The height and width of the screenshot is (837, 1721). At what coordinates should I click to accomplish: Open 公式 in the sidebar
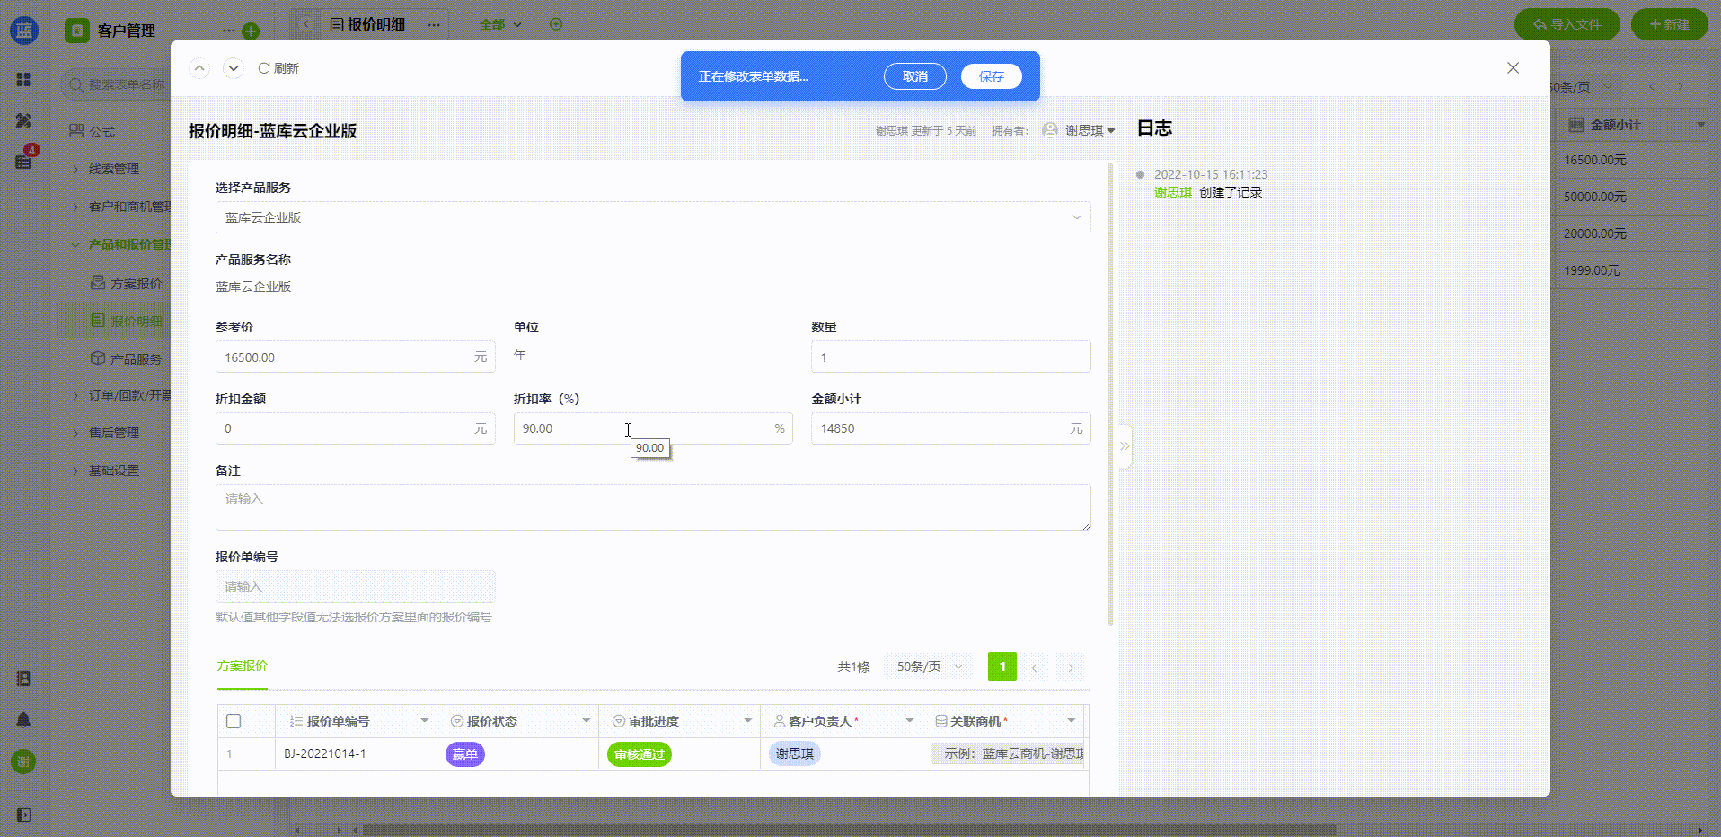101,132
